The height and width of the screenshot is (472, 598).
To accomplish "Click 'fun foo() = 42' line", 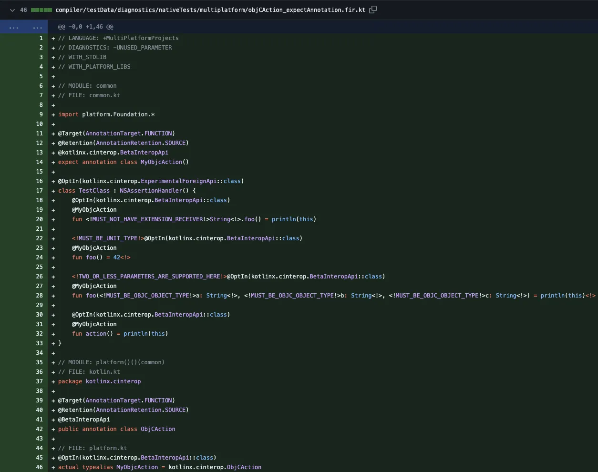I will (x=101, y=257).
